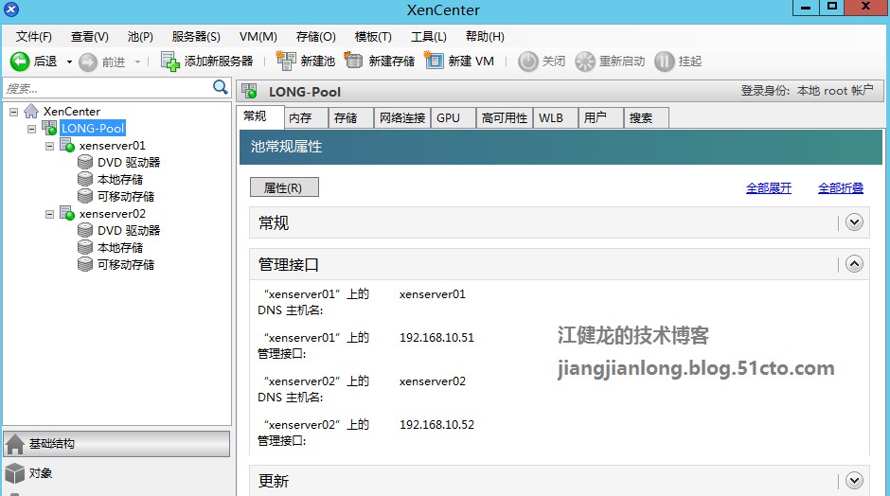Open the 查看(V) menu
Screen dimensions: 890x496
point(90,37)
